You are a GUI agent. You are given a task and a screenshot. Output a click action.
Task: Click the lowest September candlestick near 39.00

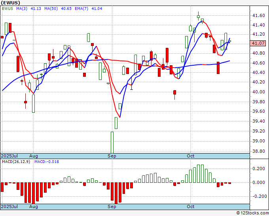point(112,142)
